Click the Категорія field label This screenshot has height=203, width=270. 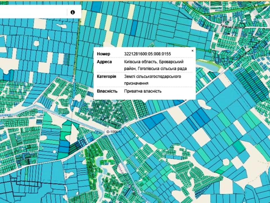tap(106, 76)
